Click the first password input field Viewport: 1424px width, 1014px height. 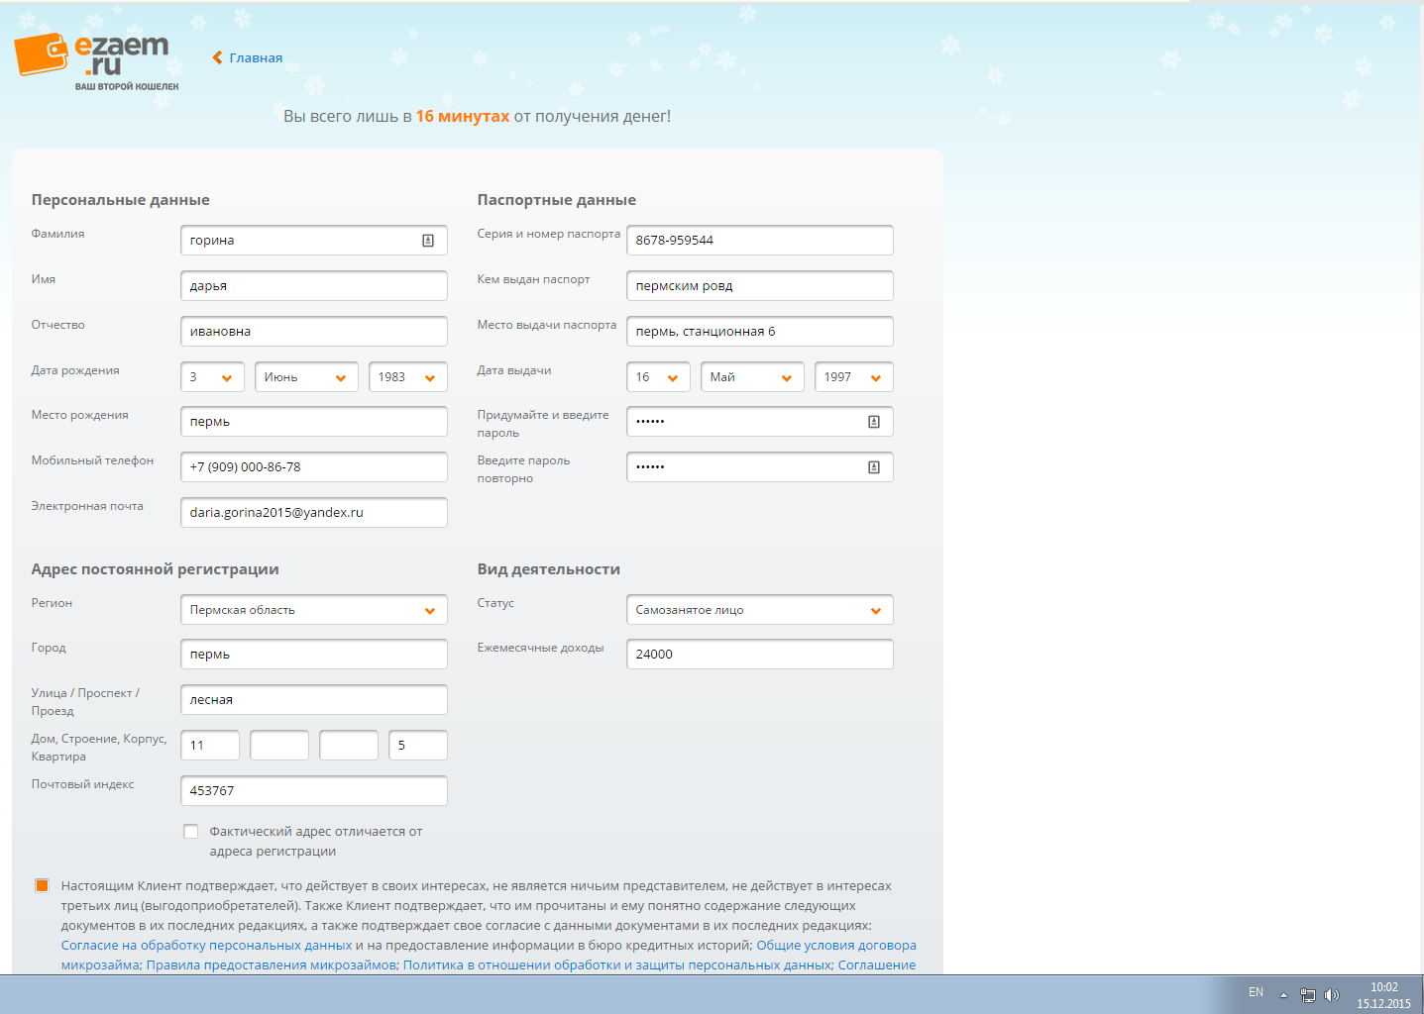pyautogui.click(x=760, y=422)
